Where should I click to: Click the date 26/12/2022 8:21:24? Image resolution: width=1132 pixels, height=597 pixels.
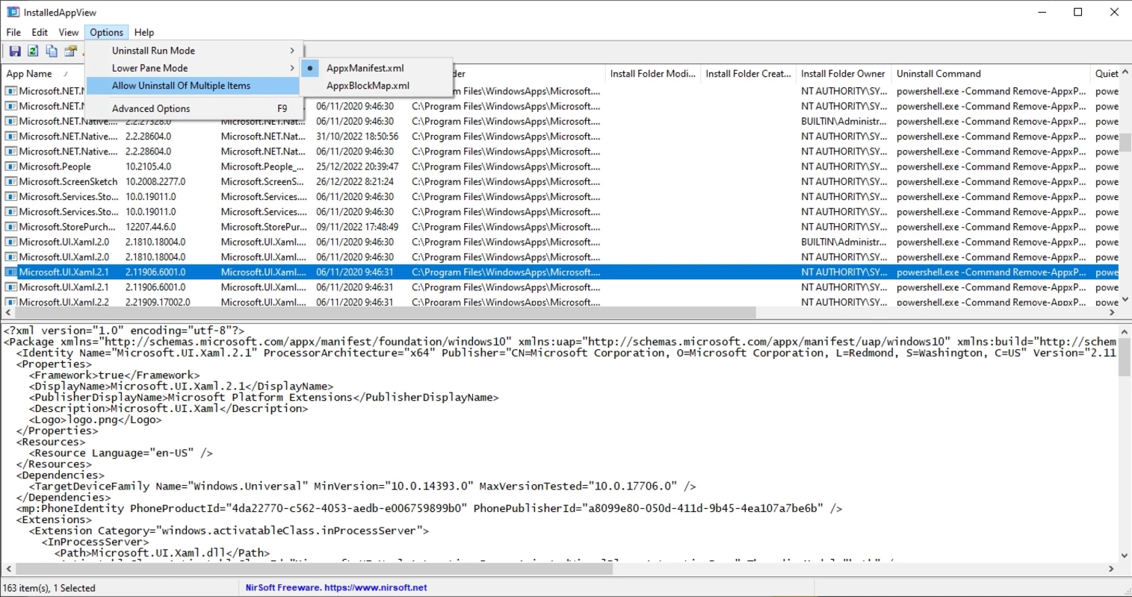355,181
